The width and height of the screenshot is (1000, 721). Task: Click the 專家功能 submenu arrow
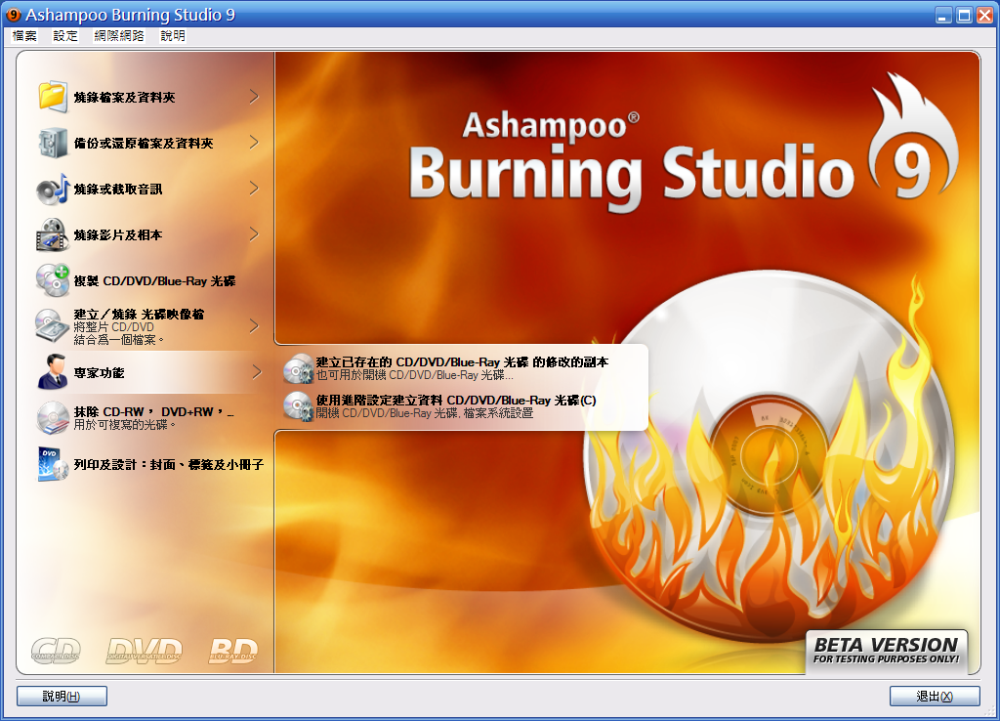click(x=257, y=372)
